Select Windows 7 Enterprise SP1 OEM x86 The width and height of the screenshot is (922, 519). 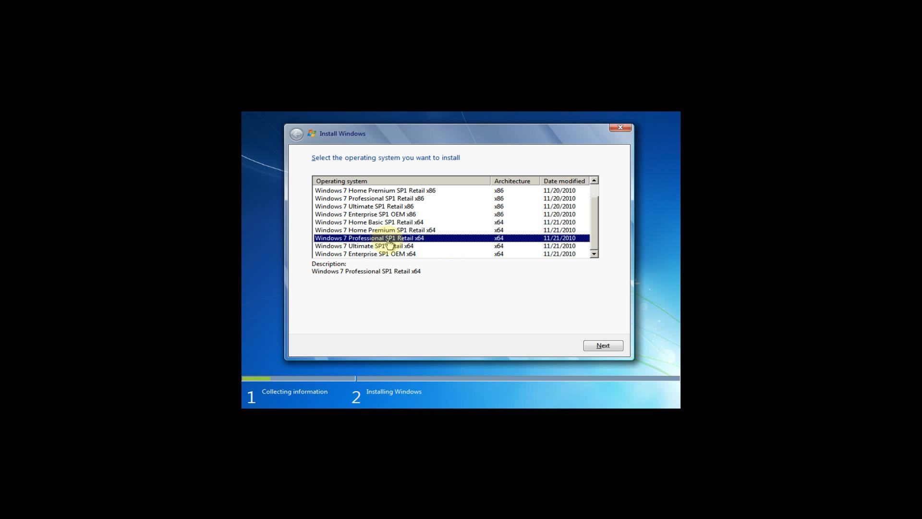[x=451, y=214]
